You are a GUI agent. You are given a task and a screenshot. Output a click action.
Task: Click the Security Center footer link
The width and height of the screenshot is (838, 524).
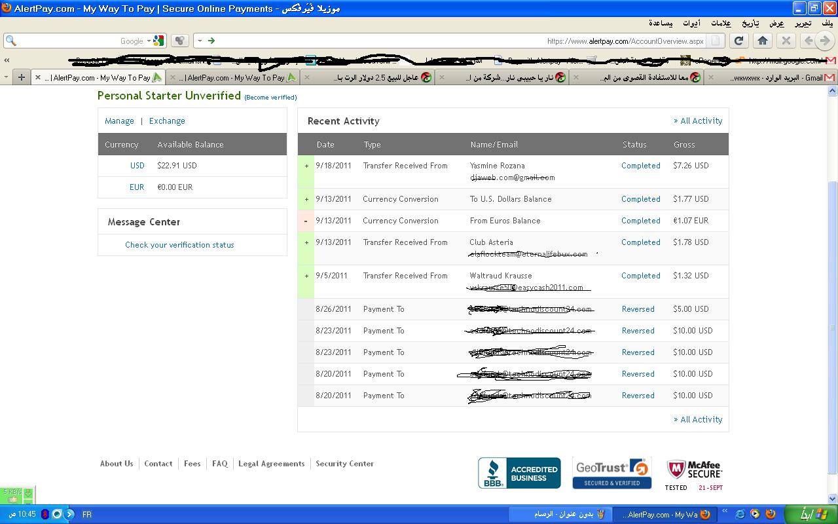point(344,464)
